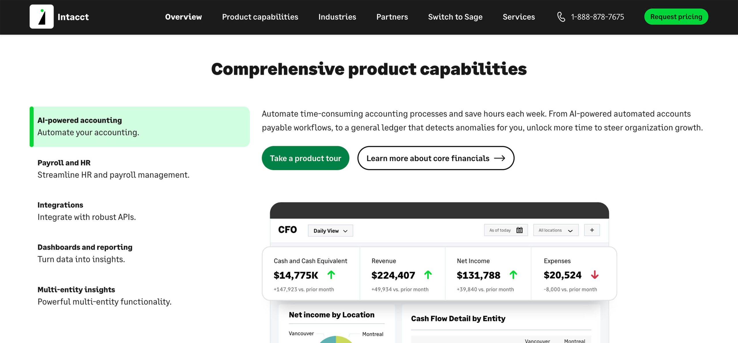738x343 pixels.
Task: Click the red down arrow beside Expenses
Action: point(595,275)
